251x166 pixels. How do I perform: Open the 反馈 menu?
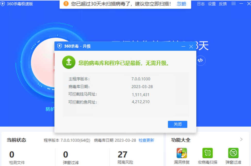click(x=223, y=4)
